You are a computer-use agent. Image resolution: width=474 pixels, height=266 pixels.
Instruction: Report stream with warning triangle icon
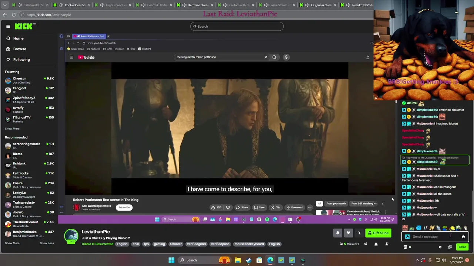click(376, 244)
